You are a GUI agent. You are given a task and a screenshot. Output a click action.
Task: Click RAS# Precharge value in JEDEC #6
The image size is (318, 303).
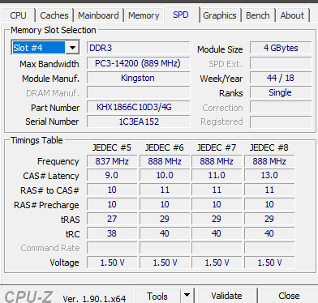(165, 204)
